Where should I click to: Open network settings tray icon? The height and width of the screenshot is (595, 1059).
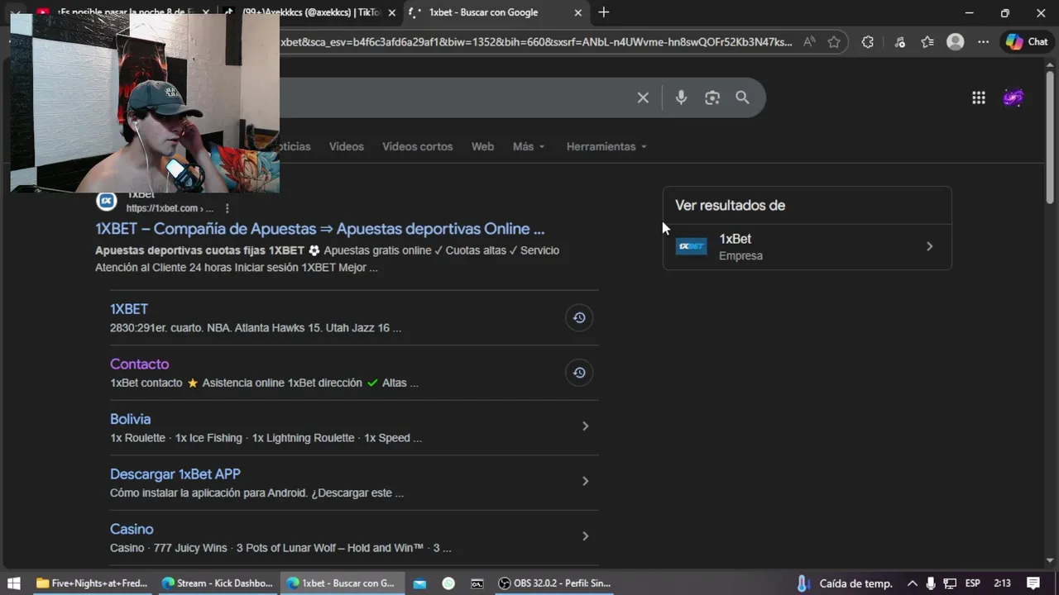click(950, 583)
